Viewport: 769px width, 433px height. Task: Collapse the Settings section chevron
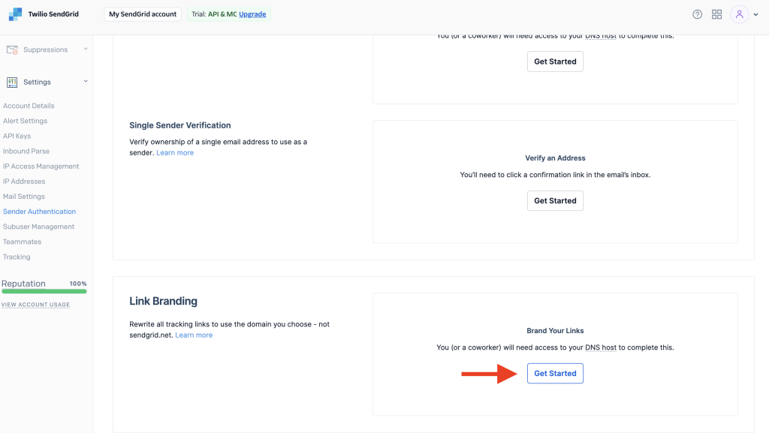pyautogui.click(x=86, y=81)
